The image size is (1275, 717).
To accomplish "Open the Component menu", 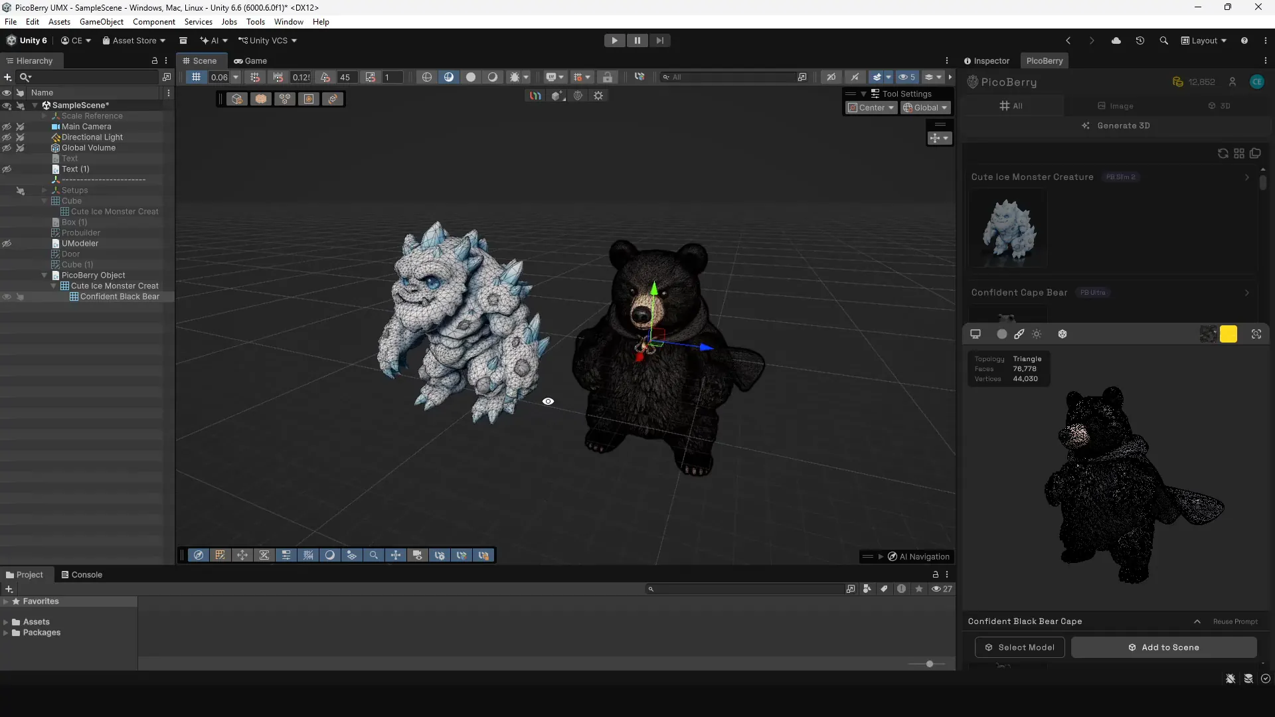I will [x=154, y=22].
